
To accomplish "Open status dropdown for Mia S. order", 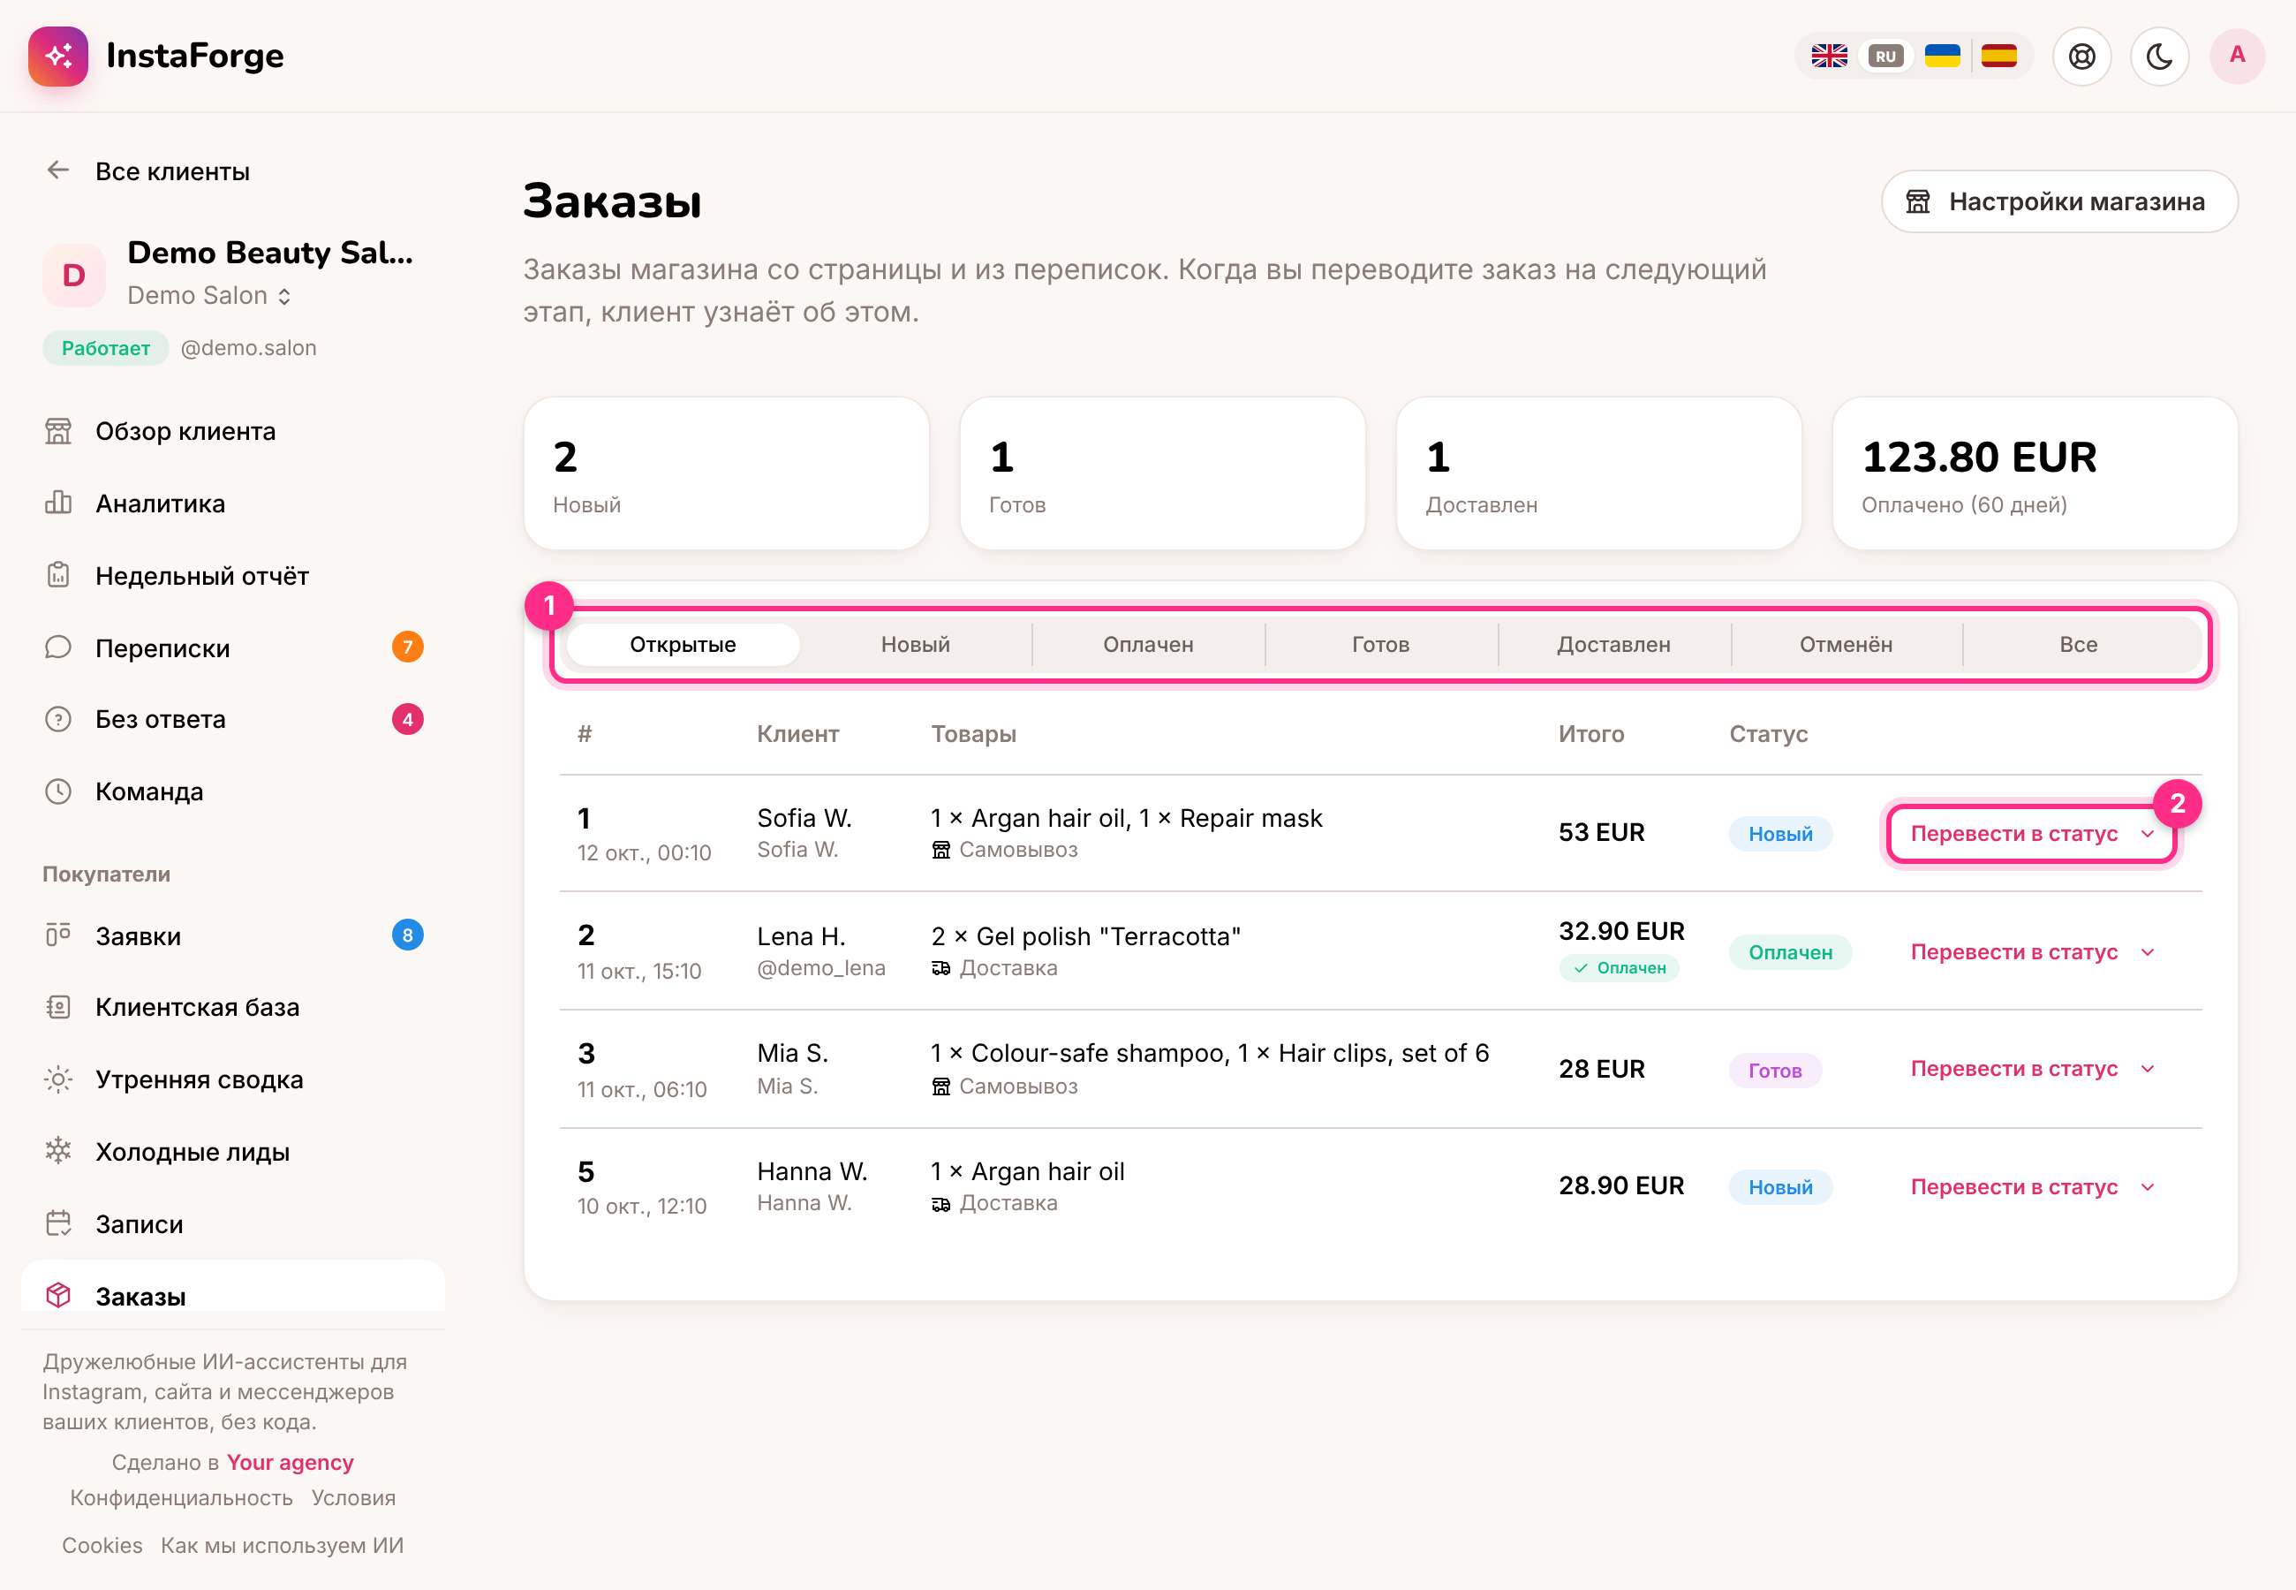I will tap(2032, 1069).
